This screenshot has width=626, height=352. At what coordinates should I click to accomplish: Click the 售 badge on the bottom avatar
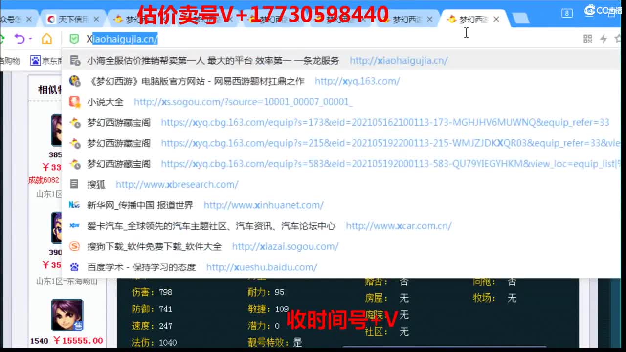pyautogui.click(x=78, y=326)
